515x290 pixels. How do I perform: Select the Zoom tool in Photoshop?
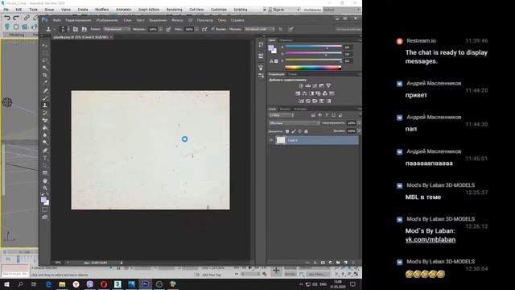45,188
